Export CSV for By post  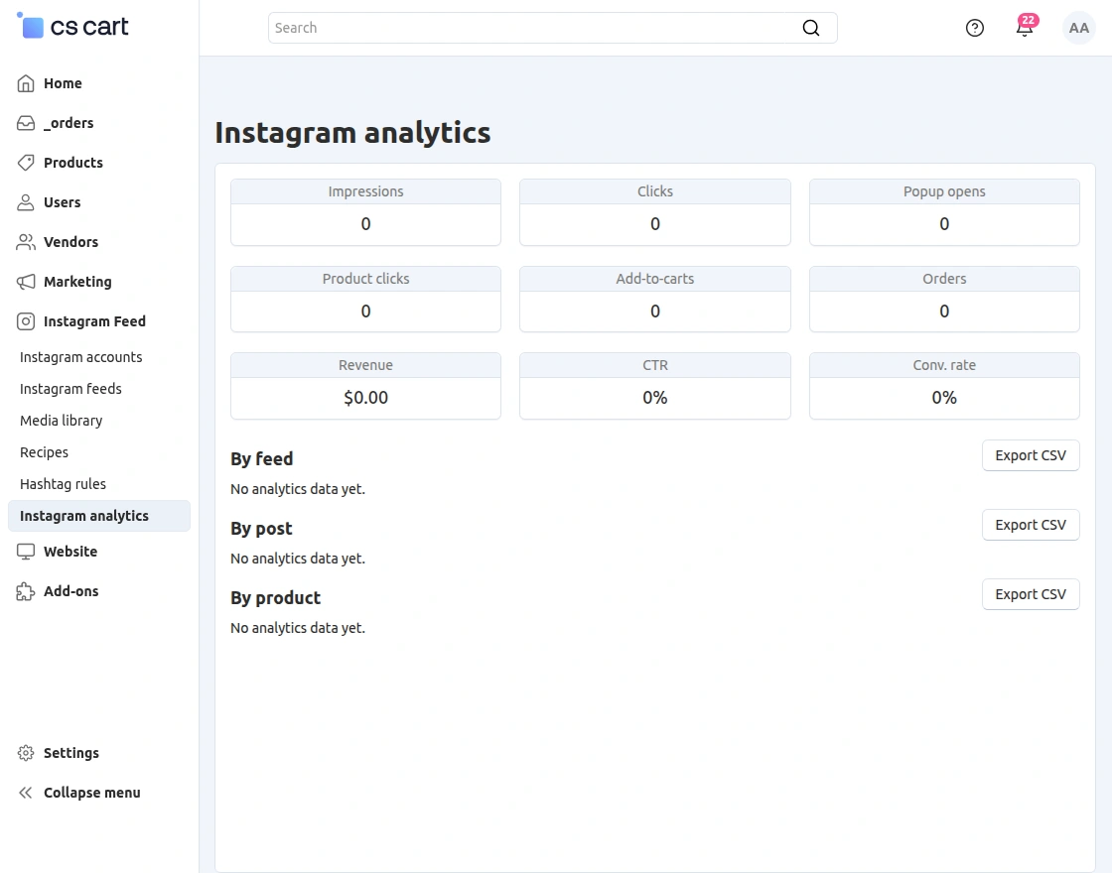1031,525
